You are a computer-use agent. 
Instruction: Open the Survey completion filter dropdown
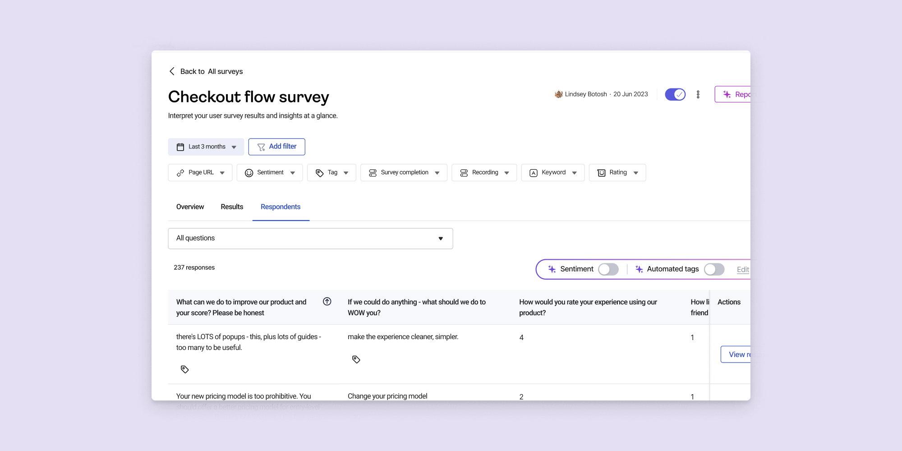coord(404,173)
